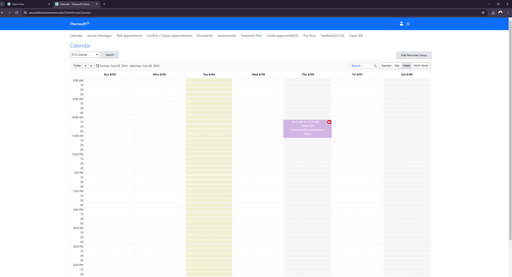Open the user profile icon in header
Image resolution: width=512 pixels, height=277 pixels.
click(401, 24)
